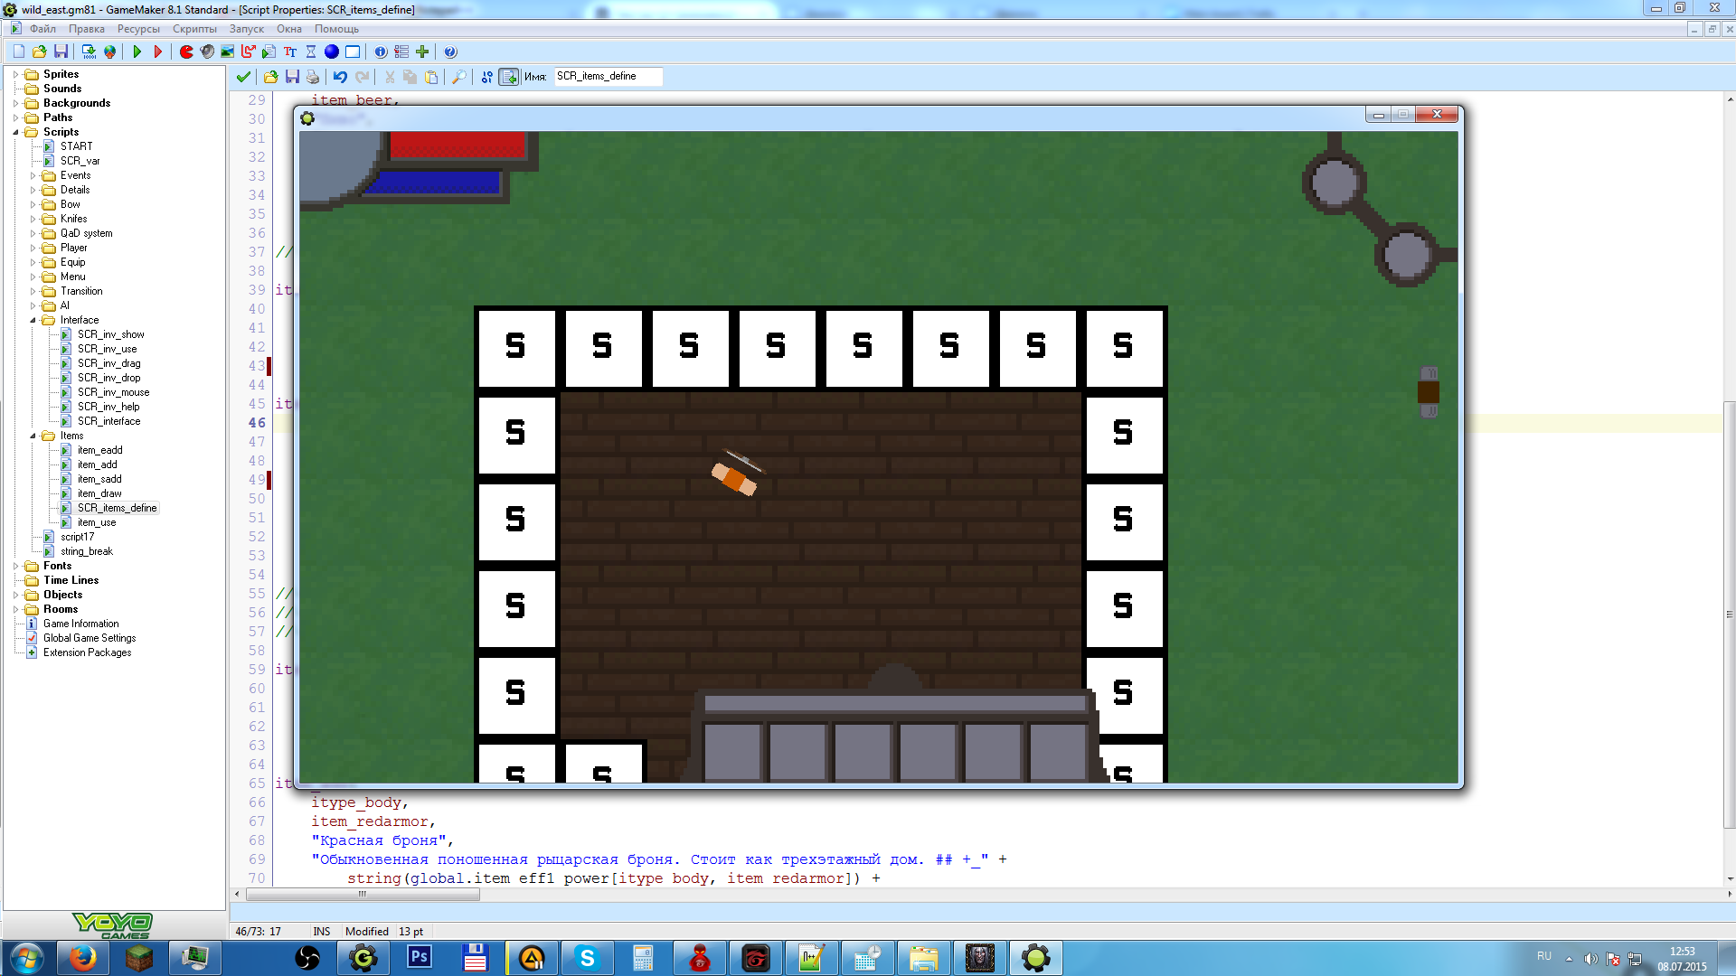Screen dimensions: 1736x976
Task: Run the game with green play icon
Action: (137, 52)
